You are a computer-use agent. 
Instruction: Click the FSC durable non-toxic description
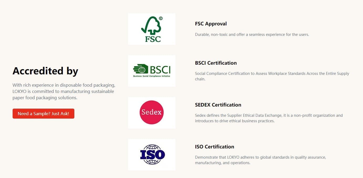click(252, 34)
